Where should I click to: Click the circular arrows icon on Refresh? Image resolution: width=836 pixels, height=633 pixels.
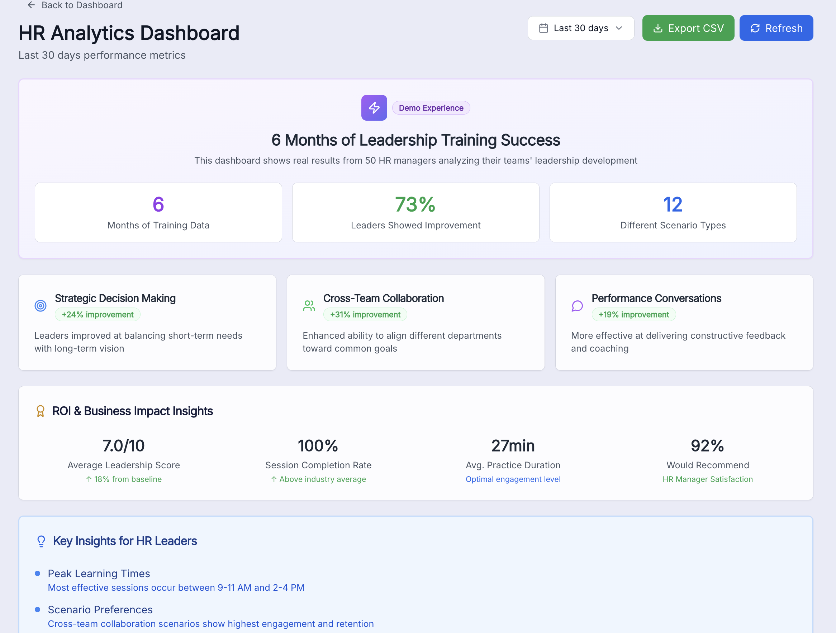(x=755, y=28)
